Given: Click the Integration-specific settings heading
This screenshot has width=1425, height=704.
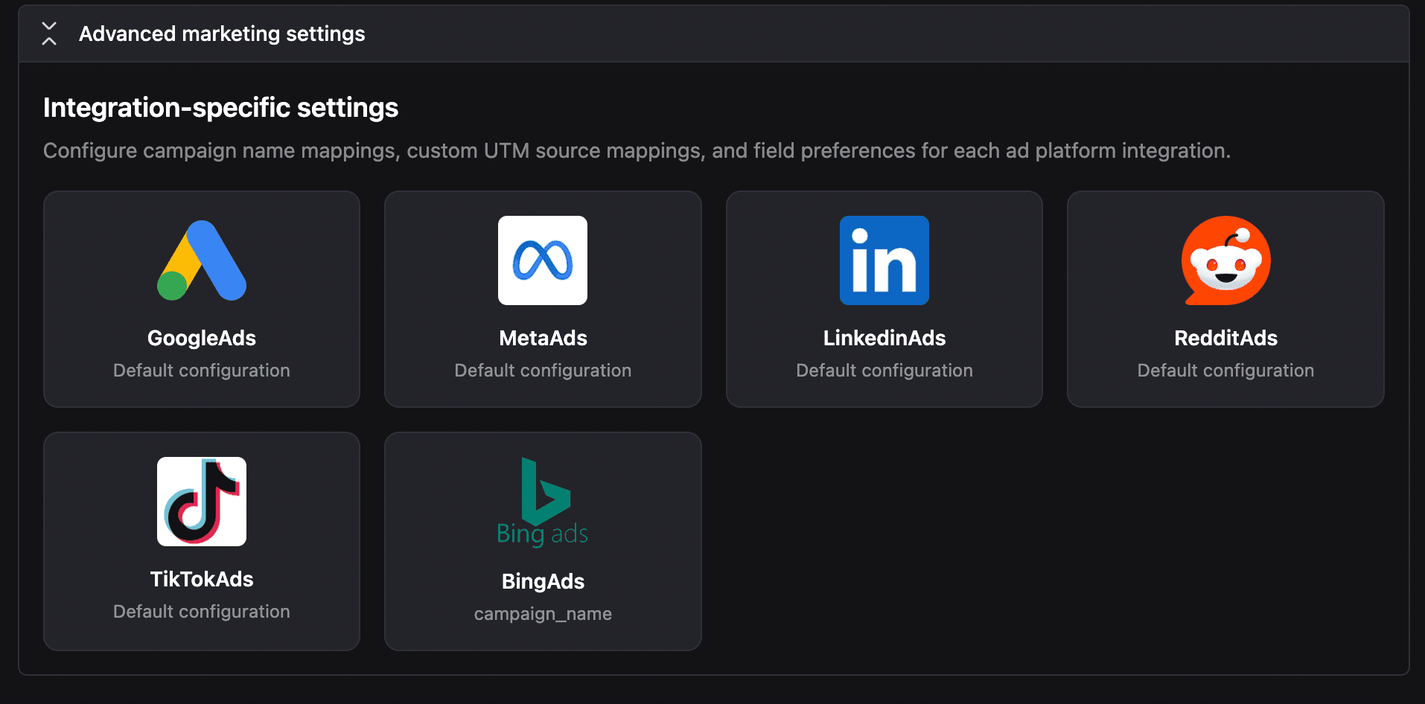Looking at the screenshot, I should tap(220, 108).
